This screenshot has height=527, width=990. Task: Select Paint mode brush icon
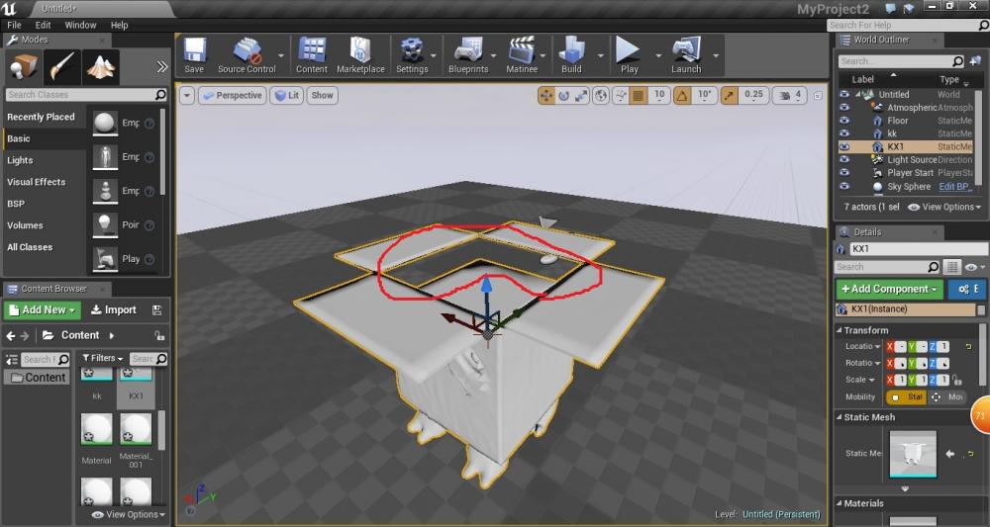pyautogui.click(x=62, y=67)
